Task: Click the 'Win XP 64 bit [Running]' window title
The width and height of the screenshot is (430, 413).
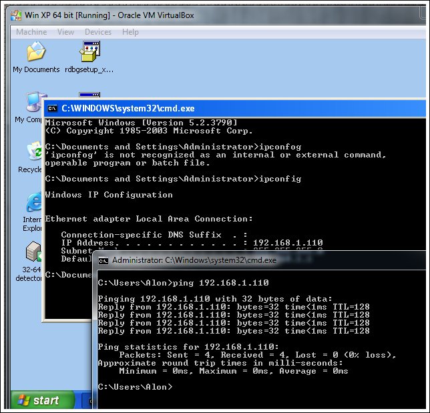Action: coord(109,15)
